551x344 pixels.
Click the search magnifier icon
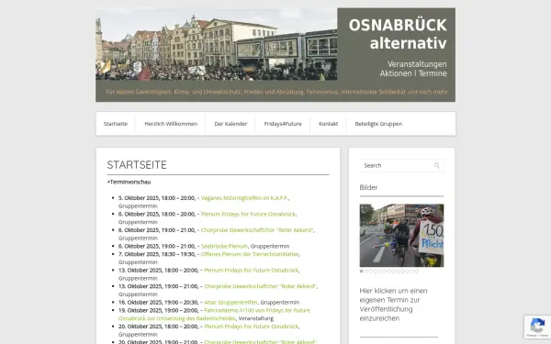tap(437, 165)
